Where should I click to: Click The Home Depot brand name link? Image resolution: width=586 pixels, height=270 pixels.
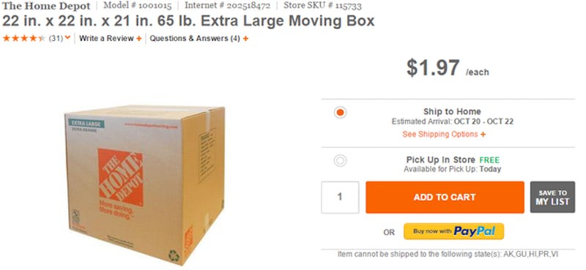(46, 6)
